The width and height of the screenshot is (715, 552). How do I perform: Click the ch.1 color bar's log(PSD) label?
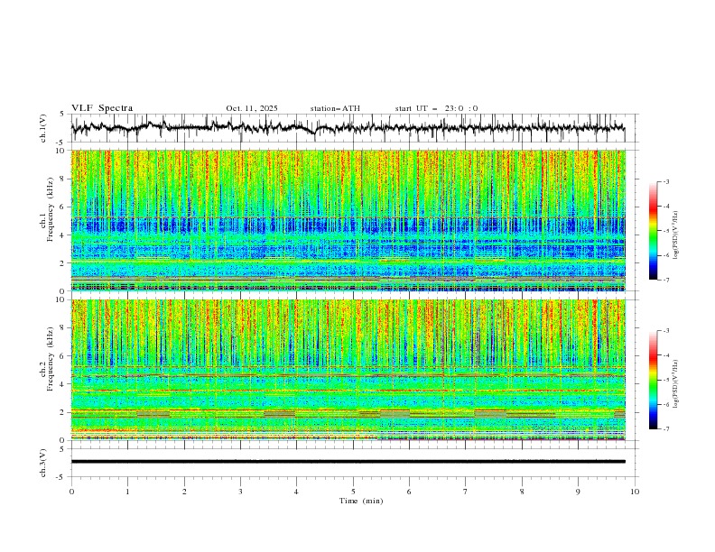tap(675, 235)
